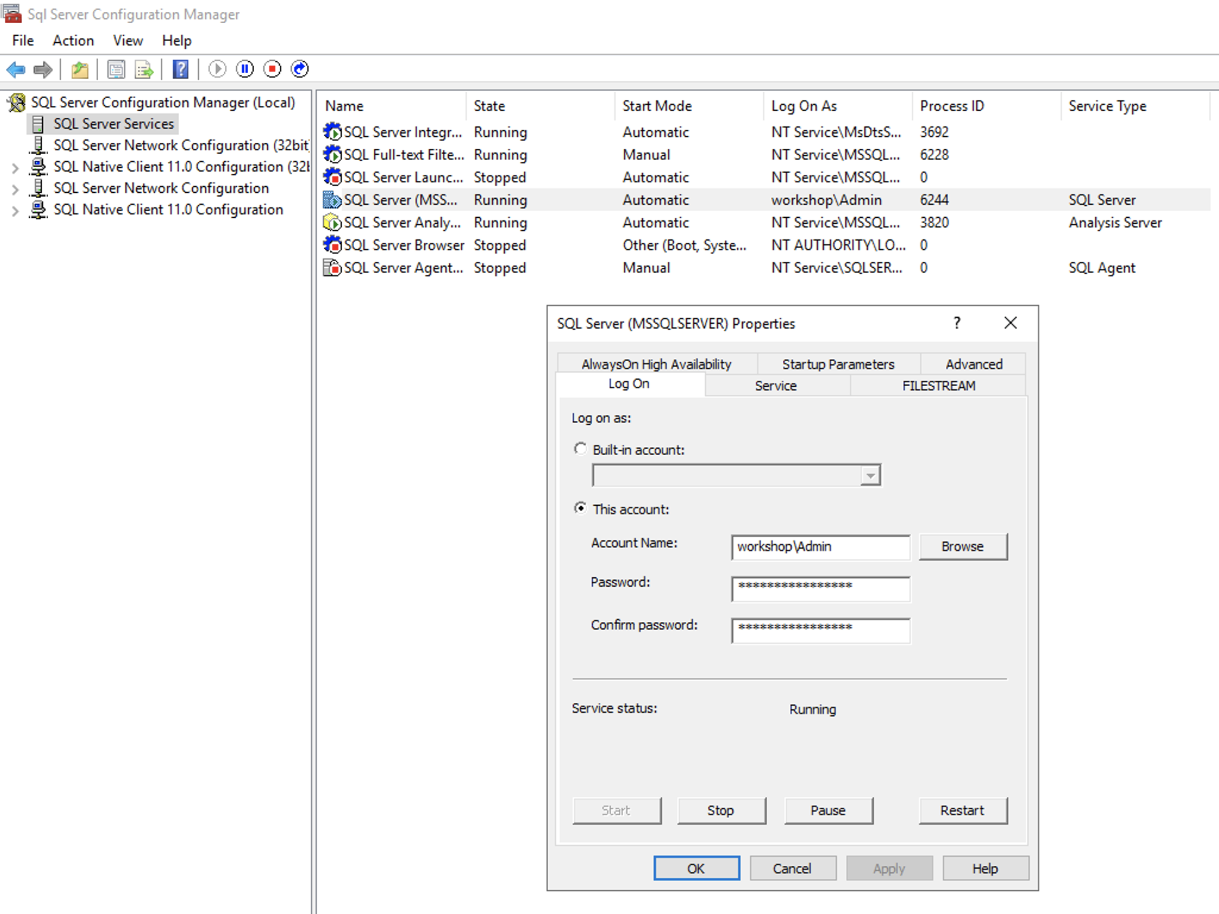The image size is (1219, 914).
Task: Expand the SQL Server Network Configuration node
Action: (x=15, y=189)
